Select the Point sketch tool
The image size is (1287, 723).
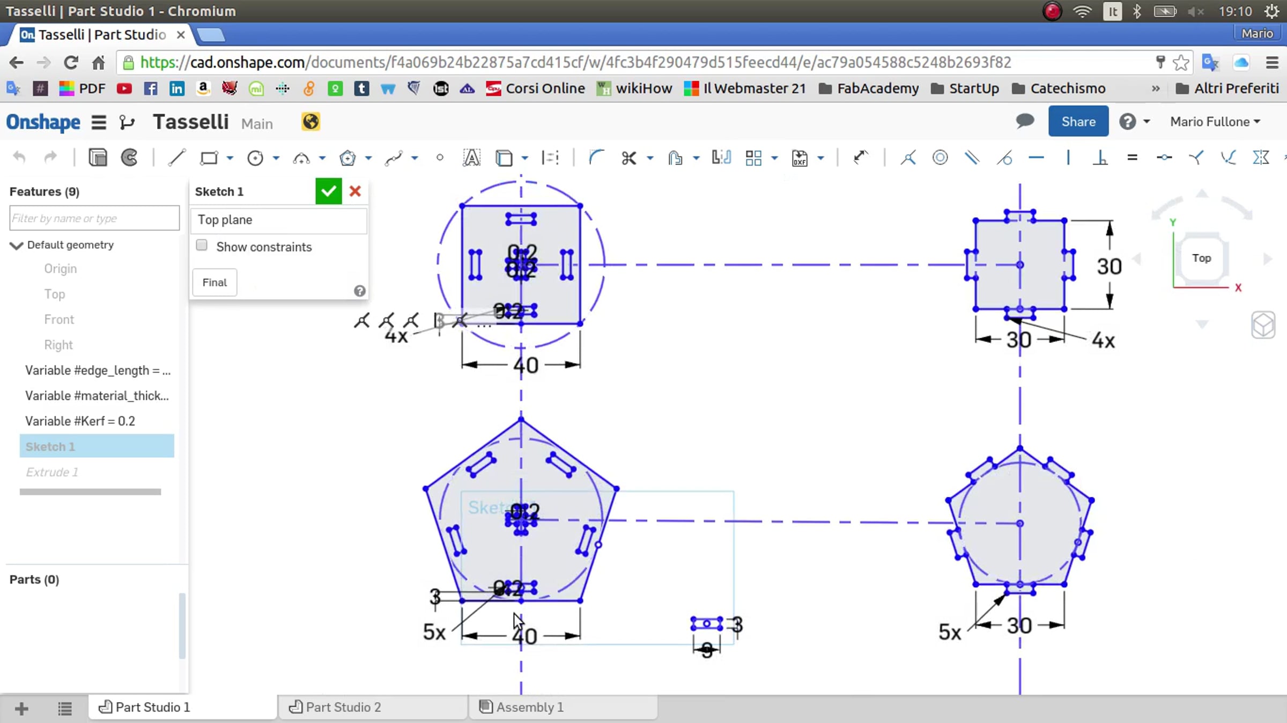440,158
